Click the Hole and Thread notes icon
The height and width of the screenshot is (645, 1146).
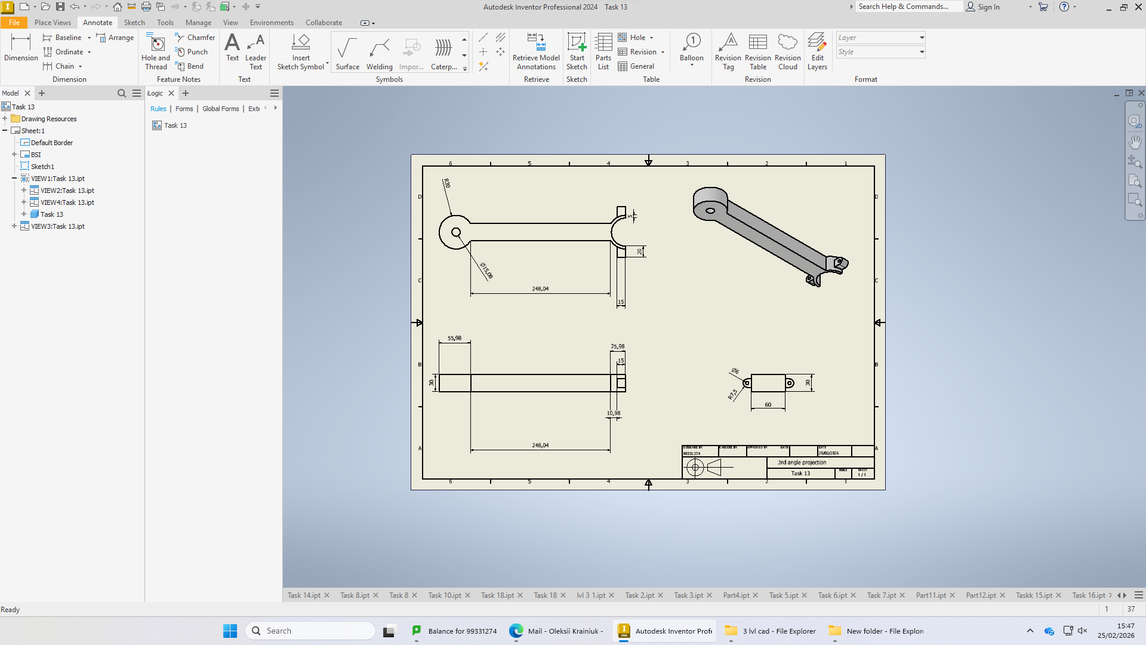click(156, 51)
